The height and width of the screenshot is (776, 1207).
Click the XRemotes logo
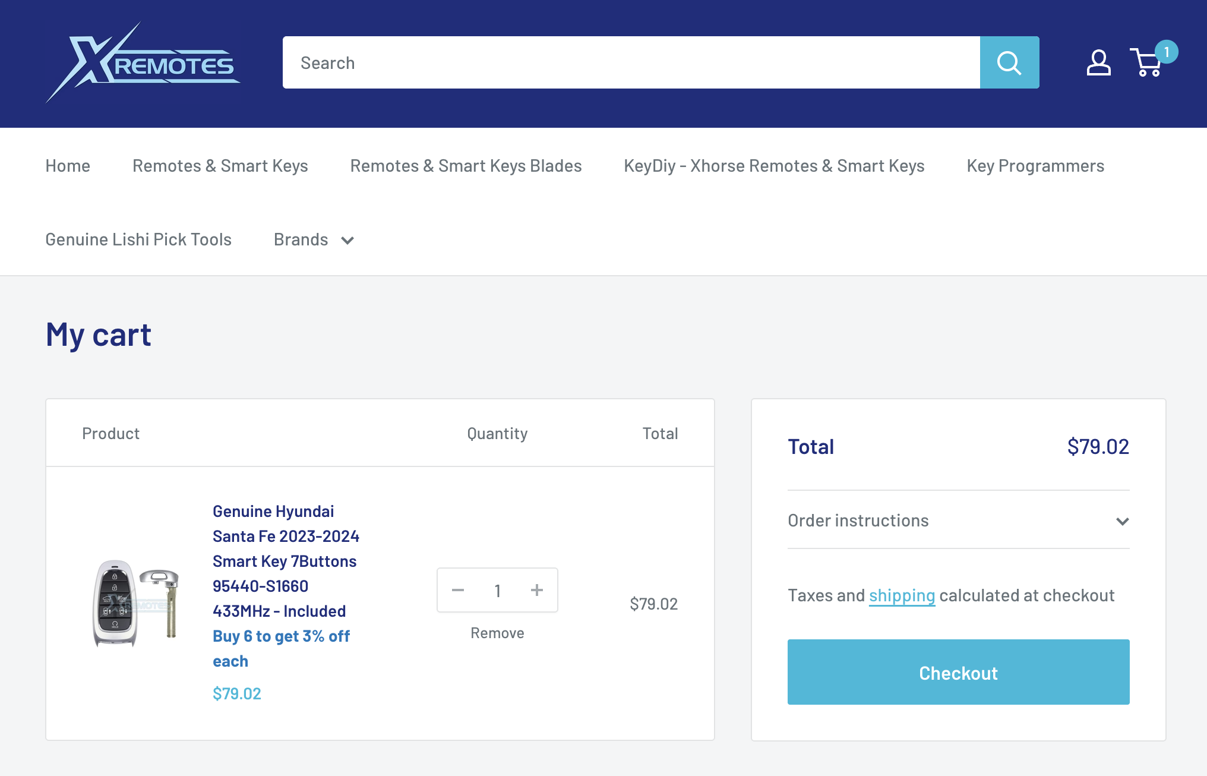point(143,62)
